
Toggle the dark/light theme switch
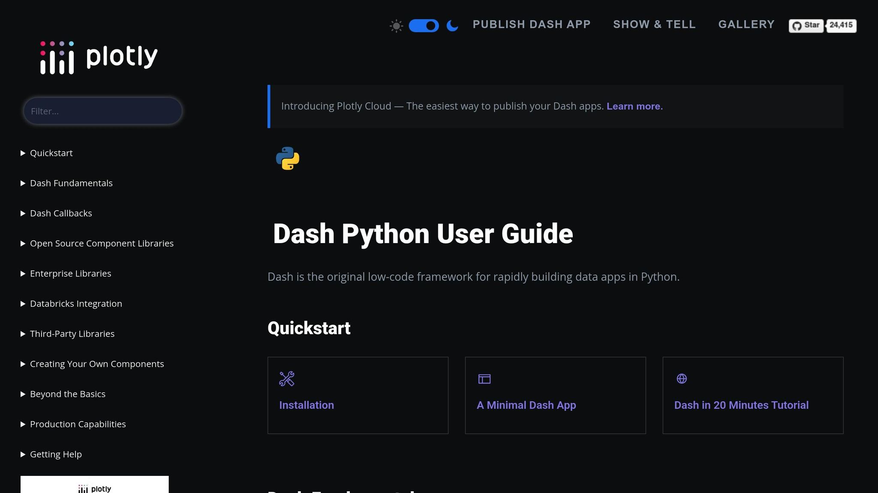[x=424, y=26]
